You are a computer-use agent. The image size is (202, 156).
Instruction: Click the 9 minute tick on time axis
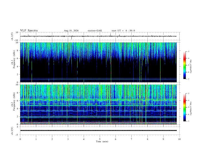163,139
